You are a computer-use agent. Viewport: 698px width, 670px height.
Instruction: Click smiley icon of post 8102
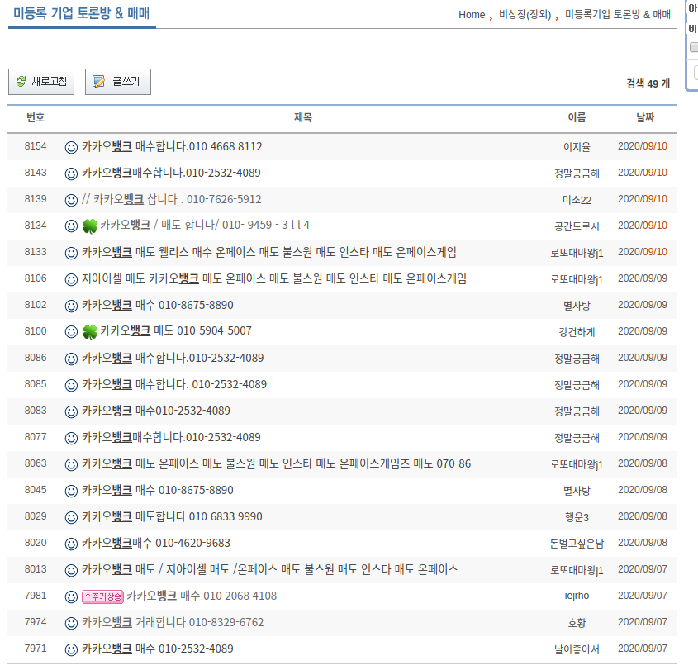pyautogui.click(x=71, y=306)
